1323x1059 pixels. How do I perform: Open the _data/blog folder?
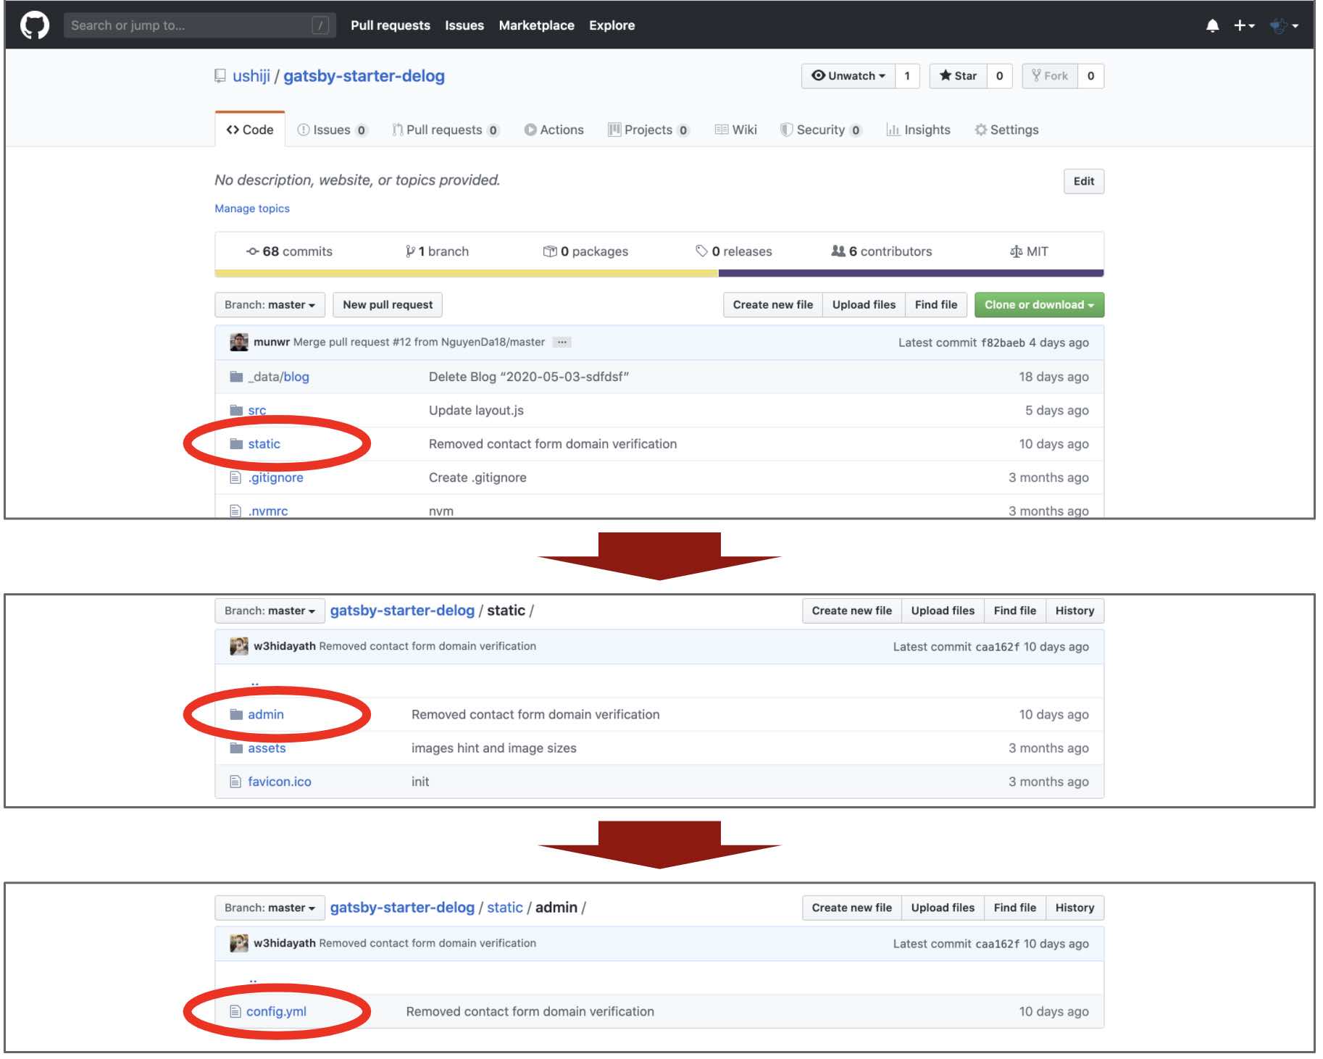278,377
